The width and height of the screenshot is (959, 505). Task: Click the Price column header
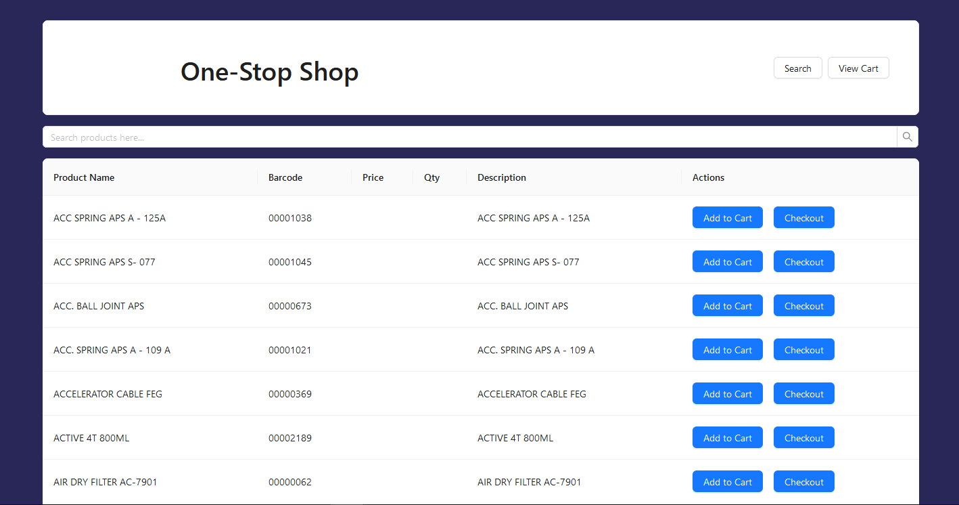click(373, 177)
